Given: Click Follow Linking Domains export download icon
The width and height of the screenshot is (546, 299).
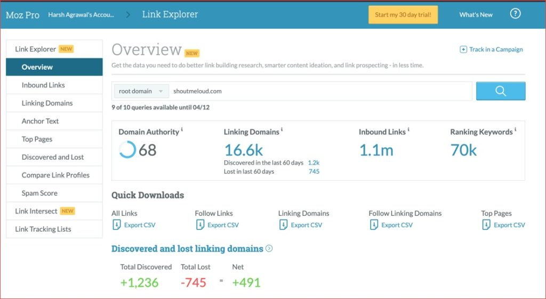Looking at the screenshot, I should pyautogui.click(x=374, y=225).
